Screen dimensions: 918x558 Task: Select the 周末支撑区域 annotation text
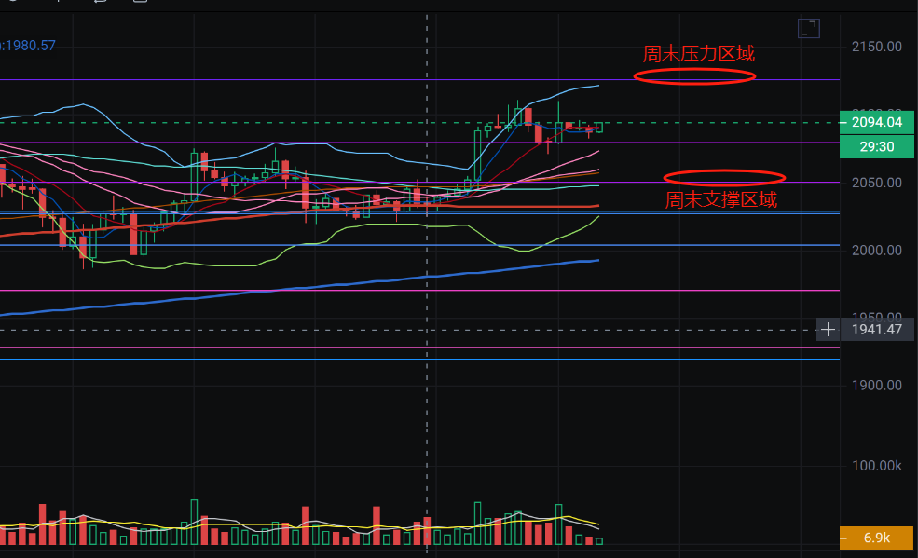click(720, 200)
